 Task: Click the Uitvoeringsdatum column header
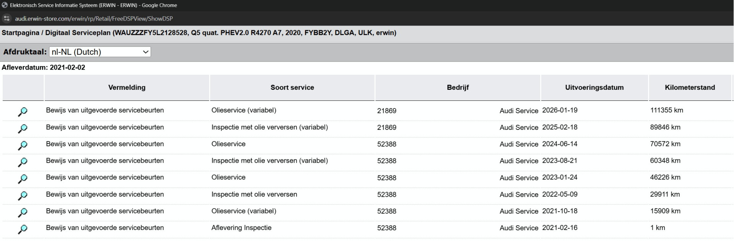click(x=594, y=87)
